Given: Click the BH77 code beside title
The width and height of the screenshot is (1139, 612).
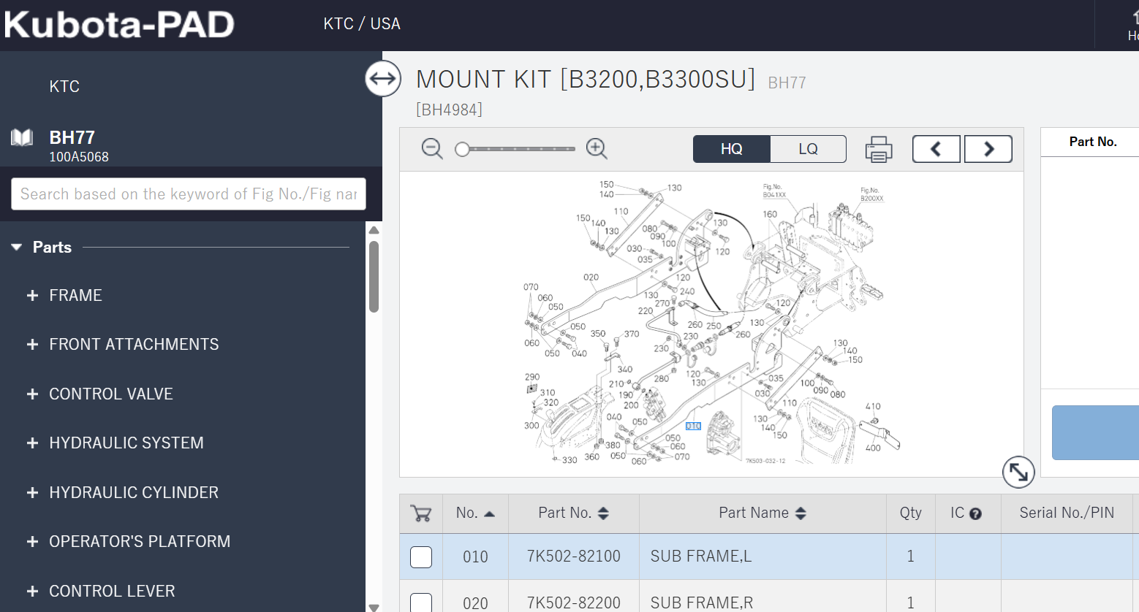Looking at the screenshot, I should pyautogui.click(x=787, y=83).
